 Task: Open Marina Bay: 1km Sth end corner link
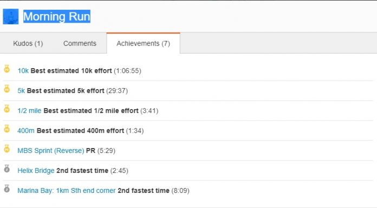pyautogui.click(x=67, y=191)
